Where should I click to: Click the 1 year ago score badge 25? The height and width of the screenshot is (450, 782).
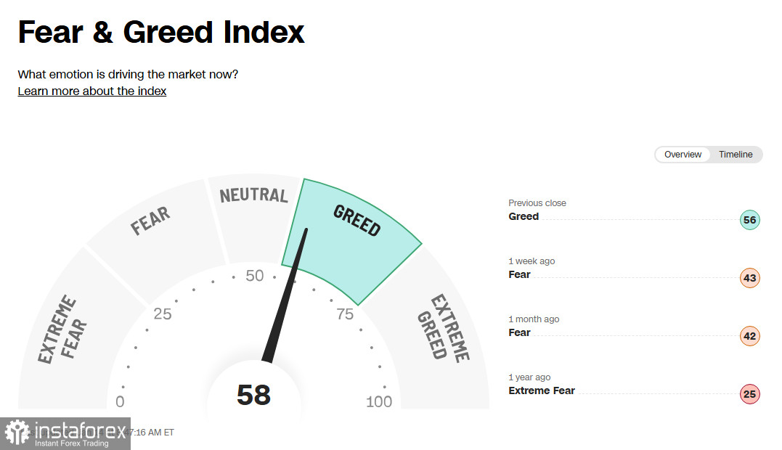(x=749, y=395)
